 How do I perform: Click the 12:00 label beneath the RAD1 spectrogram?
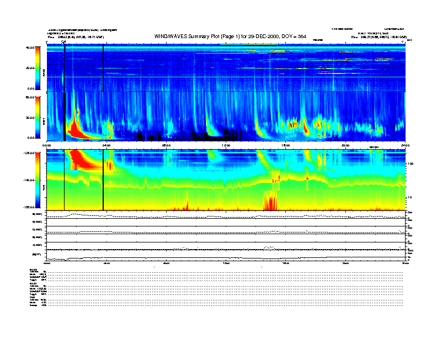coord(226,145)
